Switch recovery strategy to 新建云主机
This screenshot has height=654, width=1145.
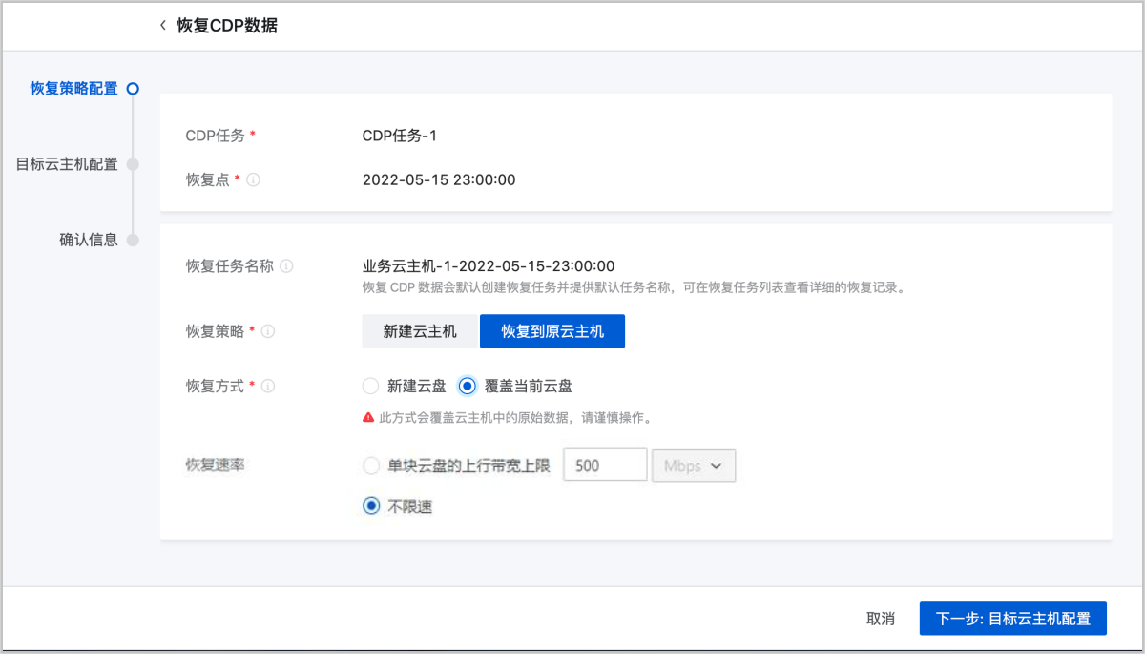click(x=419, y=330)
